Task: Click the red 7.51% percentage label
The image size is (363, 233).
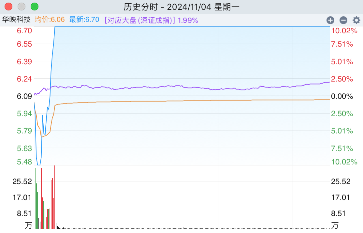Action: pyautogui.click(x=342, y=44)
